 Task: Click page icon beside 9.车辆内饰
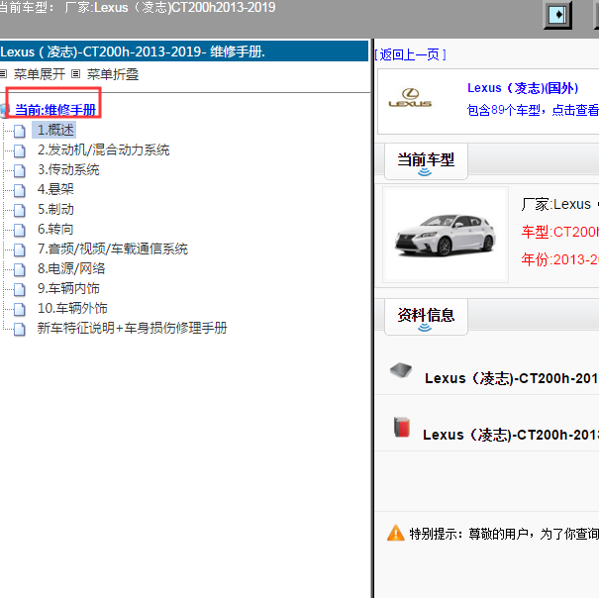coord(19,289)
